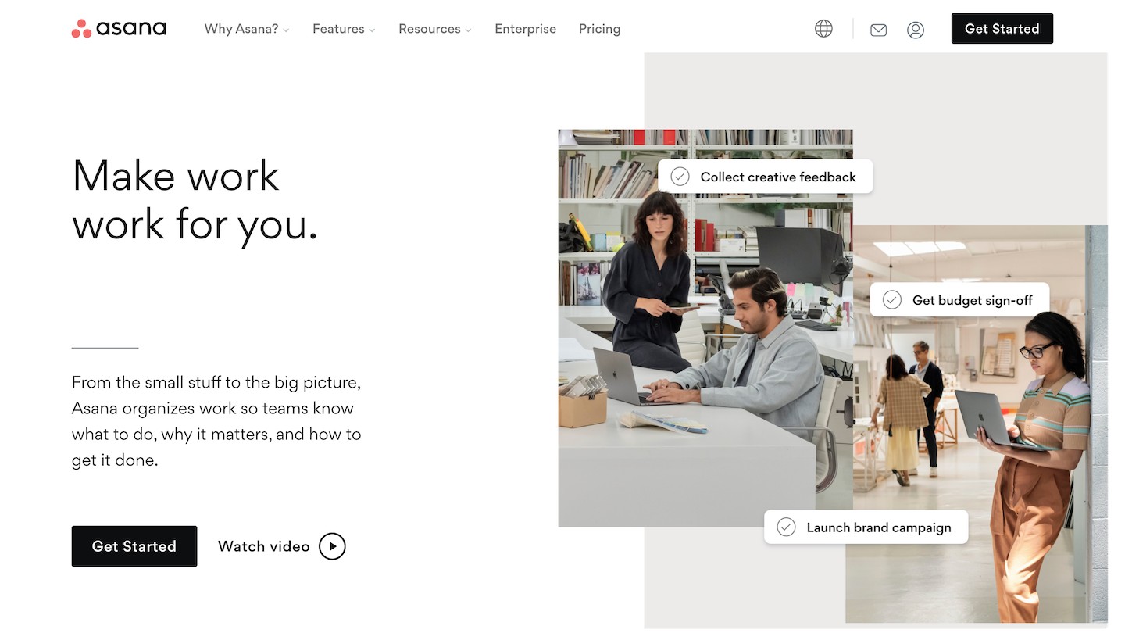Expand the Why Asana? dropdown
1125x633 pixels.
(x=247, y=29)
